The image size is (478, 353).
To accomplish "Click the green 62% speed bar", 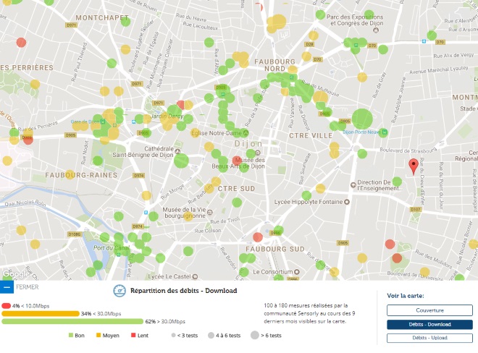I will tap(72, 321).
